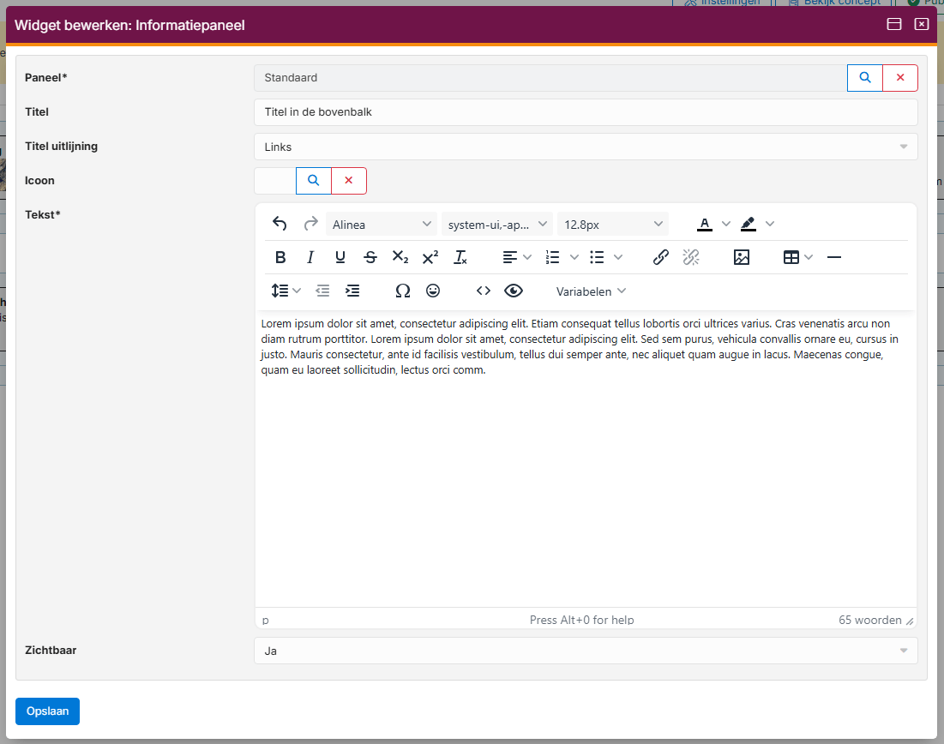Image resolution: width=944 pixels, height=744 pixels.
Task: Open the Titel uitlijning Links dropdown
Action: pyautogui.click(x=586, y=147)
